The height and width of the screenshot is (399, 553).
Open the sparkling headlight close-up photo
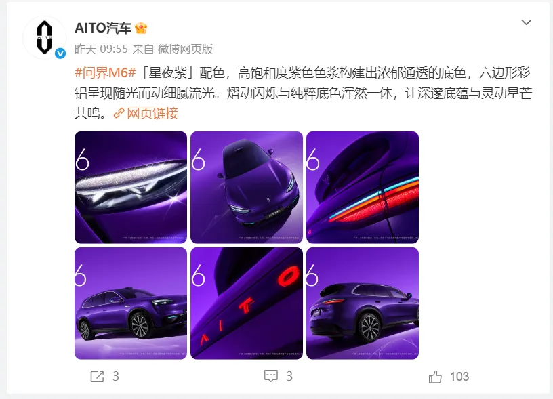tap(131, 187)
